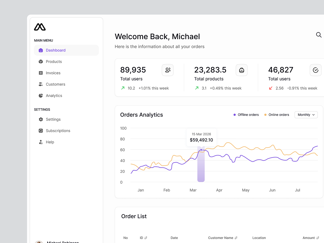Click the Dashboard menu icon
Screen dimensions: 324x243
tap(41, 50)
